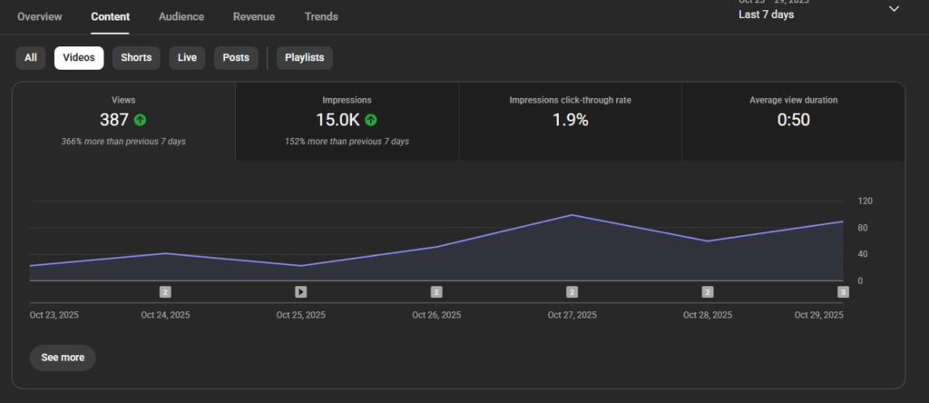Open the Overview analytics tab
929x403 pixels.
[40, 16]
